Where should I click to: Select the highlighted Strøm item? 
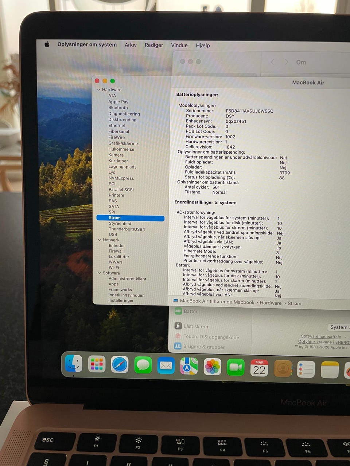131,218
